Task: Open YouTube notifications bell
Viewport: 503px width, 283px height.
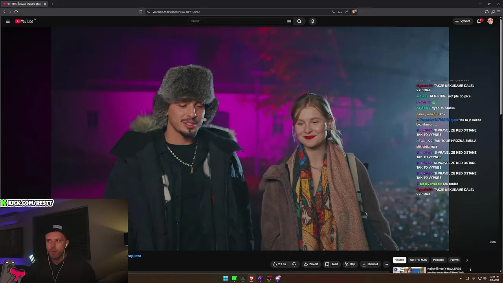Action: 479,21
